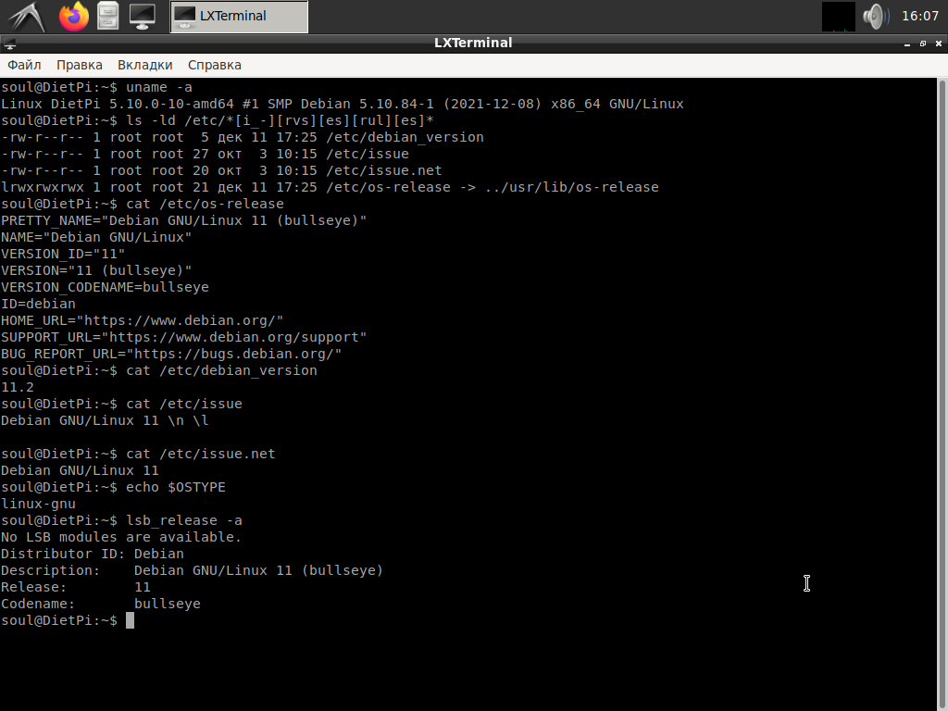Open the Файл menu
Image resolution: width=948 pixels, height=711 pixels.
24,65
